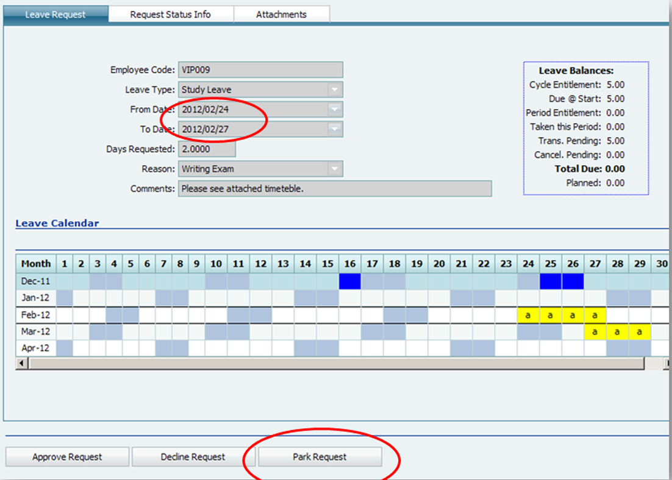Open the To Date dropdown arrow

(x=334, y=129)
